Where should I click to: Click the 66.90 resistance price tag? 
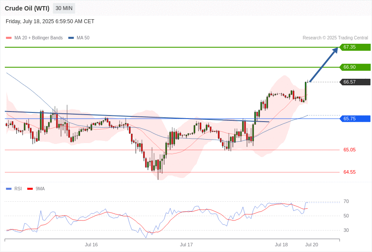[x=355, y=67]
